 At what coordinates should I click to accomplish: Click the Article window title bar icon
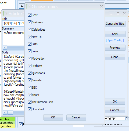[5, 13]
